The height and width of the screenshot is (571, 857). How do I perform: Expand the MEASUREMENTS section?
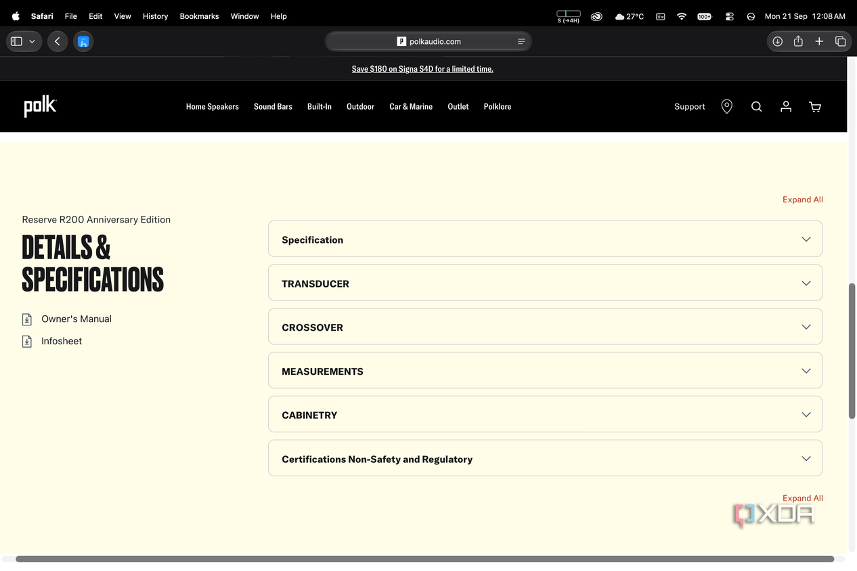click(x=545, y=371)
